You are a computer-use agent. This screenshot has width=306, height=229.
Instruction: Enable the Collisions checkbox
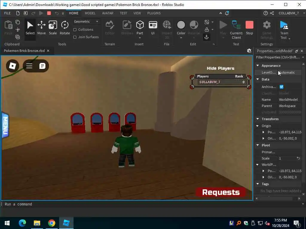(x=75, y=30)
